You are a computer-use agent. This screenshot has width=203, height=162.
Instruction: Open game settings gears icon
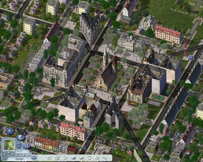click(105, 158)
